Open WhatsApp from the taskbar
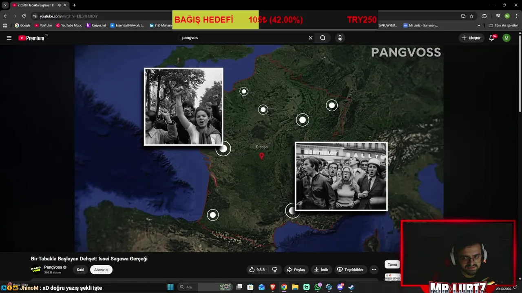522x293 pixels. 318,287
